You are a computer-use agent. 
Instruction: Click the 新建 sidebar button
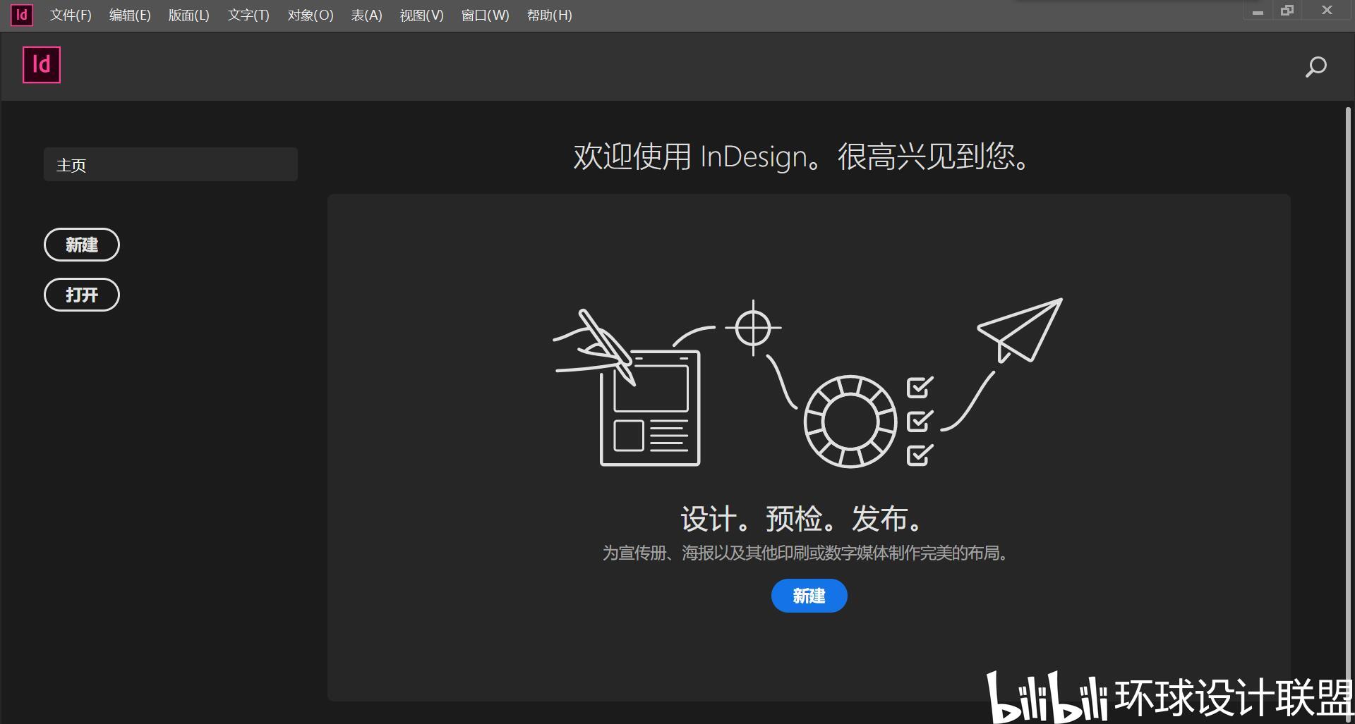pos(81,245)
